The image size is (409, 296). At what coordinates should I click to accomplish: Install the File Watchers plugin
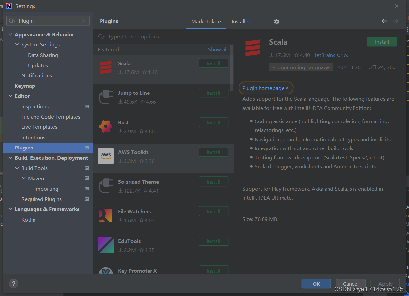(x=214, y=211)
